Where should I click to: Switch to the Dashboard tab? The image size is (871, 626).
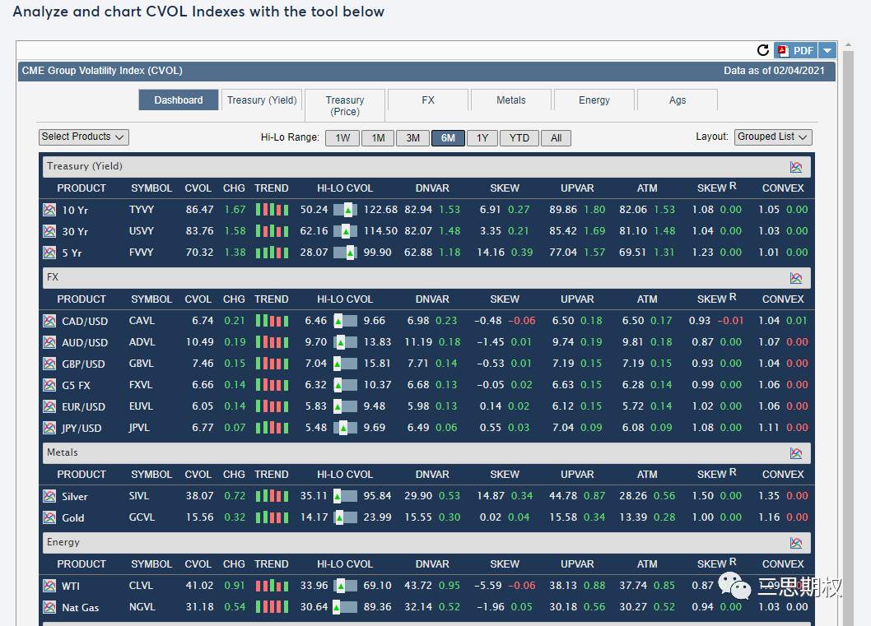pos(179,100)
